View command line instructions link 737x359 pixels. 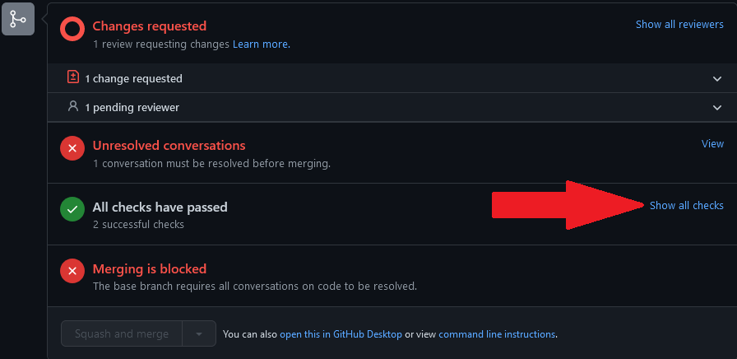497,334
